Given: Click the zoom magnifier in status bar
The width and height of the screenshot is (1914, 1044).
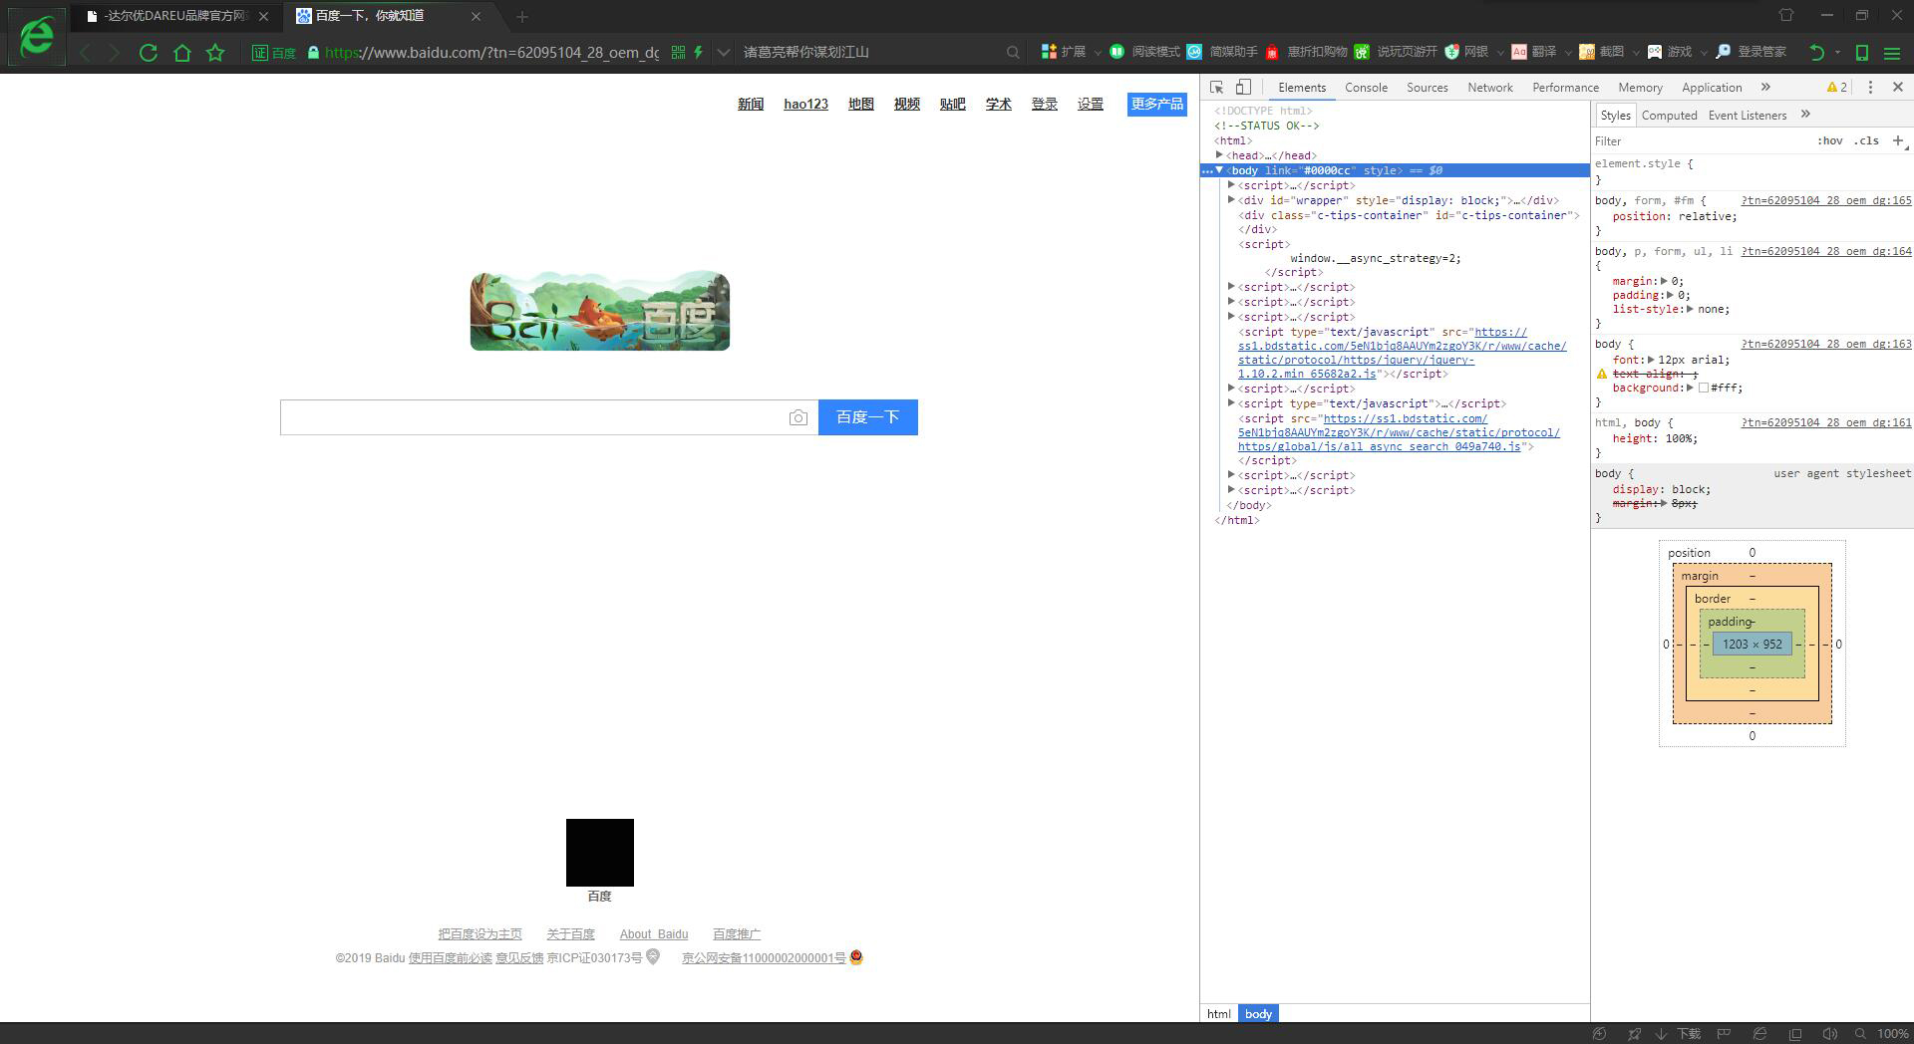Looking at the screenshot, I should click(1860, 1034).
